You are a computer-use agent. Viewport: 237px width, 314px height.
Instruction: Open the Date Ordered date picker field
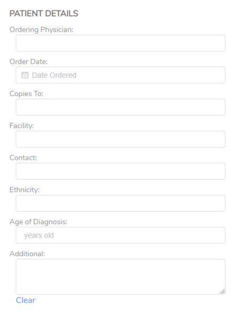[121, 75]
